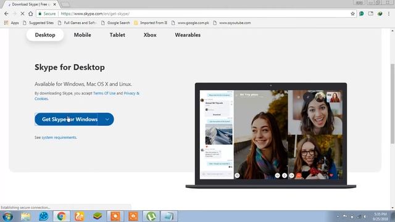Screen dimensions: 395x222
Task: Open BlueStacks in the taskbar
Action: coord(98,216)
